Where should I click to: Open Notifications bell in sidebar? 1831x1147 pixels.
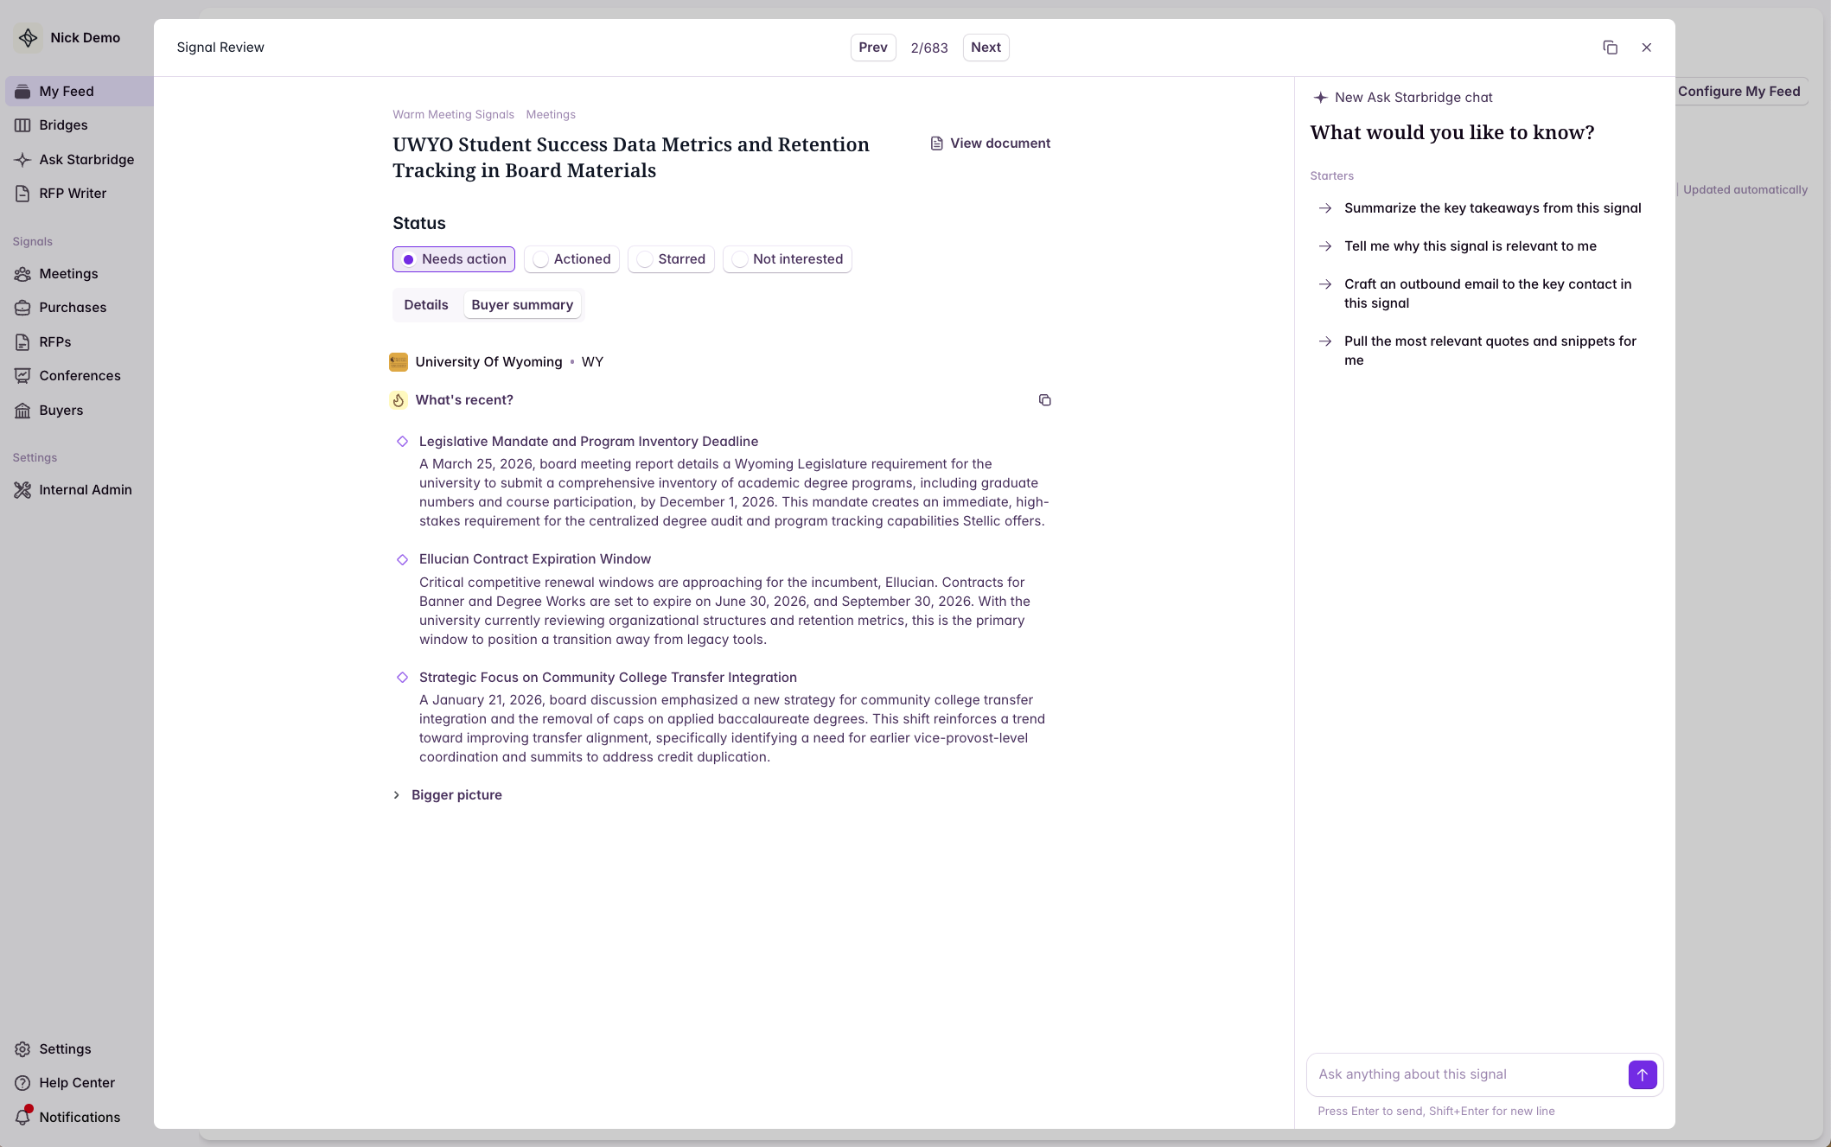click(23, 1117)
